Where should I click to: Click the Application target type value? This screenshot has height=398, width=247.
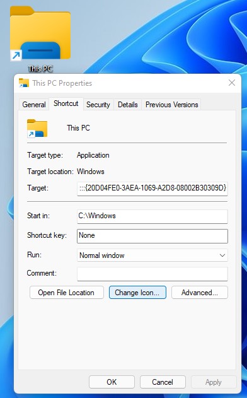93,155
